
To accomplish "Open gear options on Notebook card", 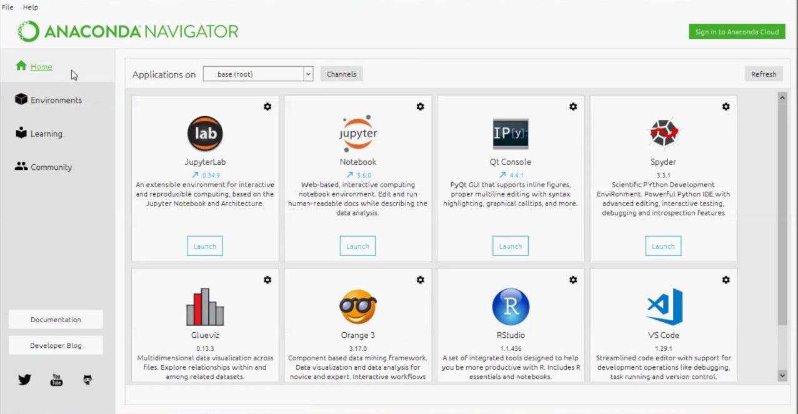I will tap(421, 107).
